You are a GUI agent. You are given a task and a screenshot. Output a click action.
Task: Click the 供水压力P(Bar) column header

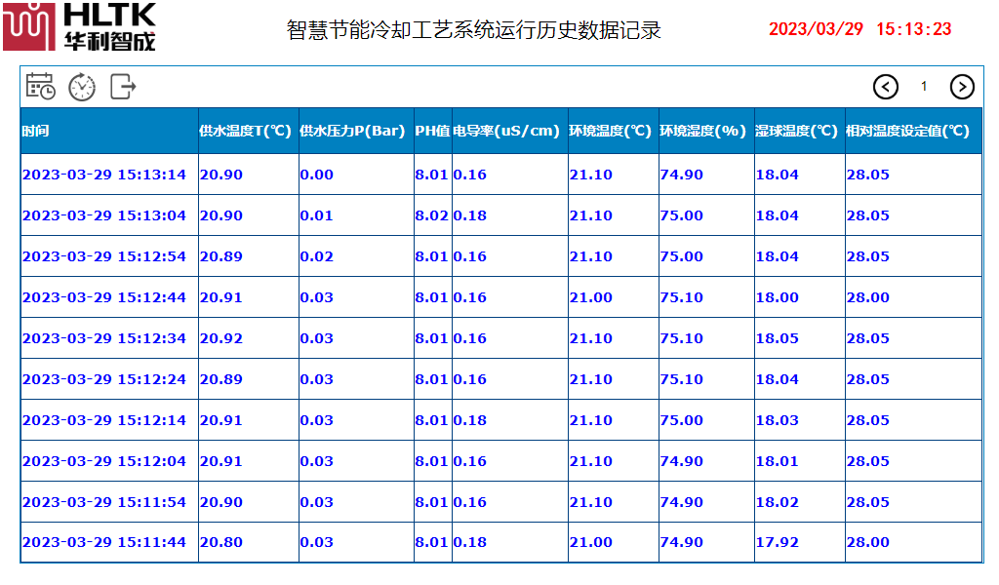point(352,131)
